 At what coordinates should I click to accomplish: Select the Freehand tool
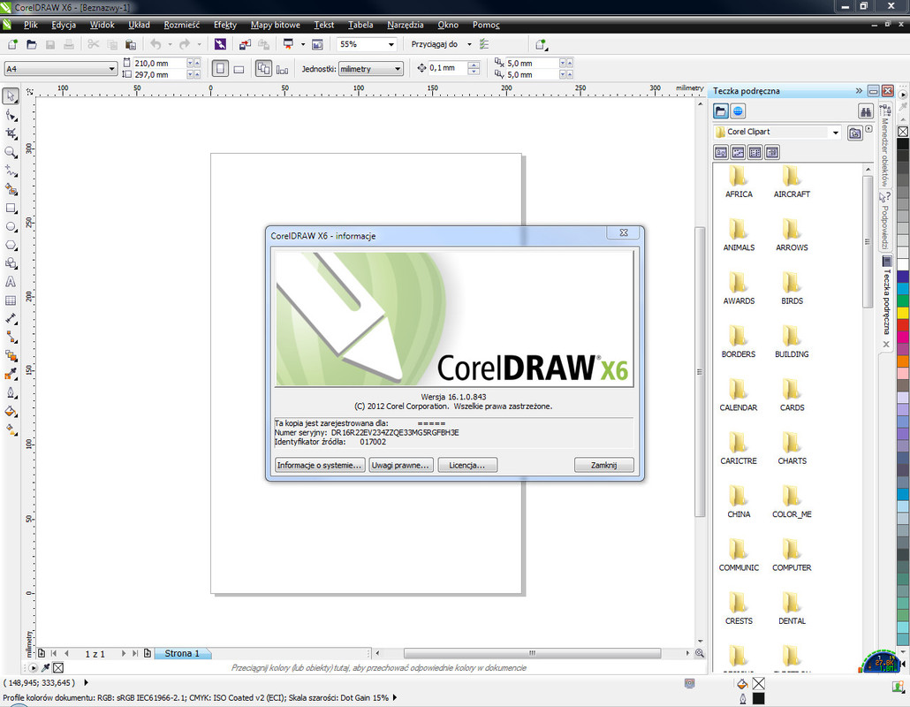coord(11,171)
